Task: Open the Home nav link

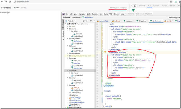Action: [17, 8]
